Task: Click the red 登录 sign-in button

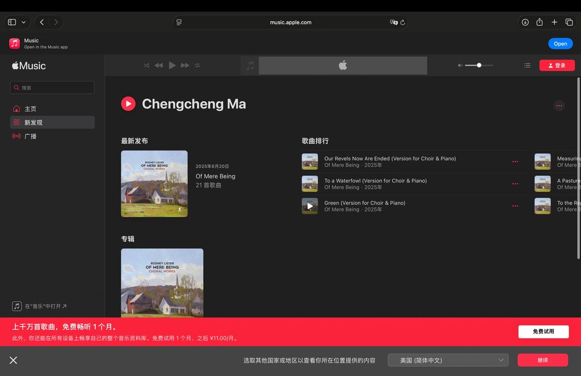Action: (556, 65)
